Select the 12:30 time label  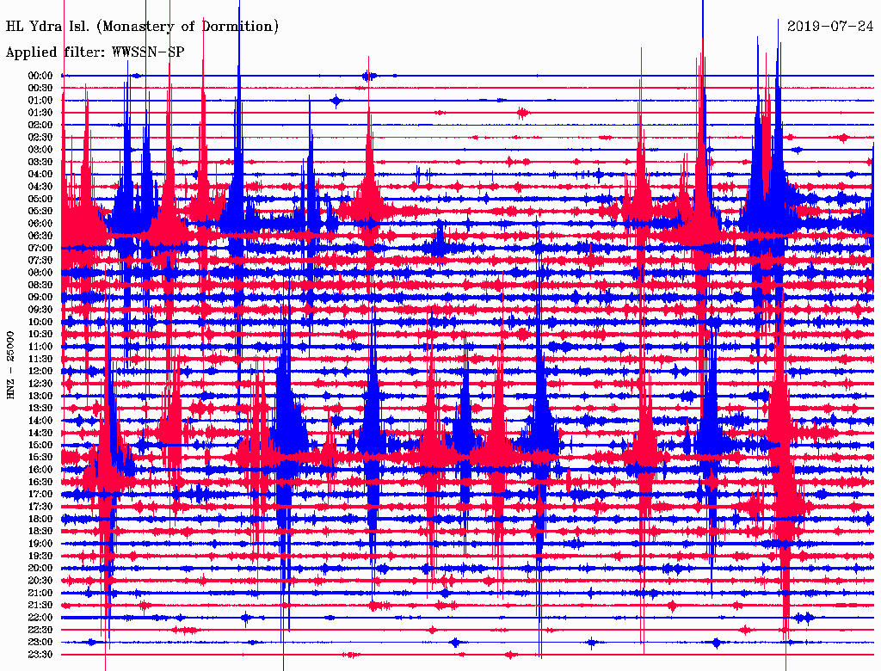click(40, 384)
